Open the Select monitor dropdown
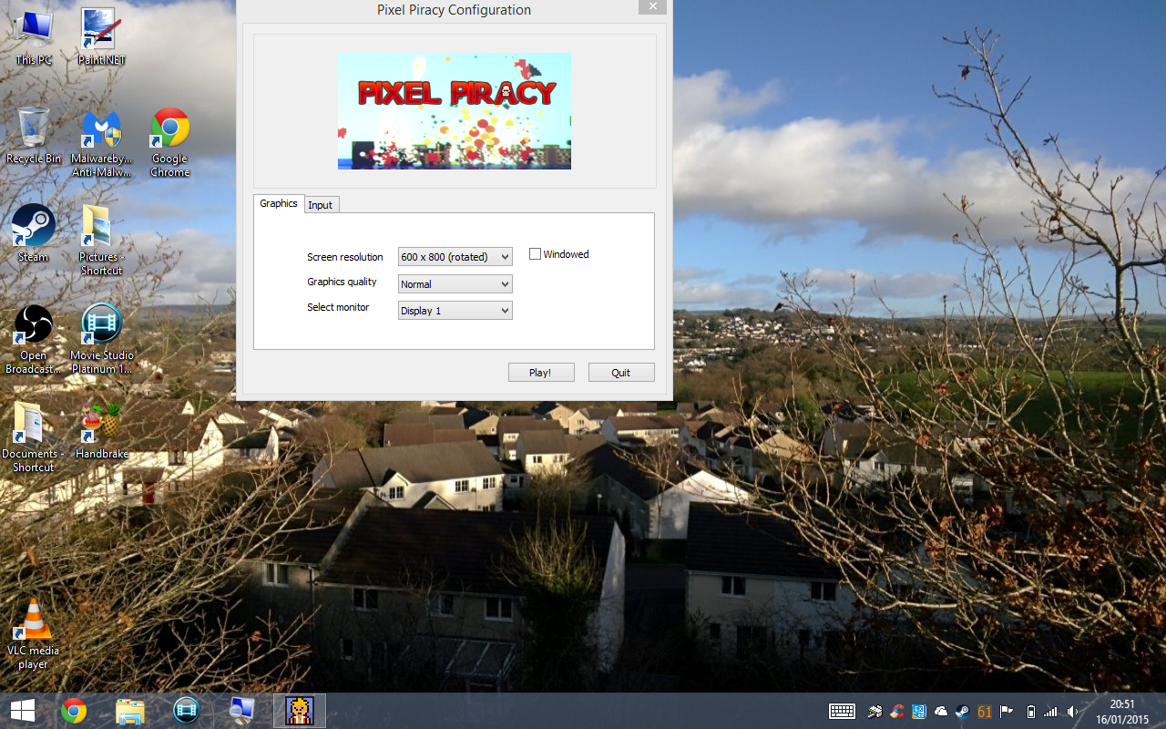Screen dimensions: 1166x729 (x=455, y=311)
